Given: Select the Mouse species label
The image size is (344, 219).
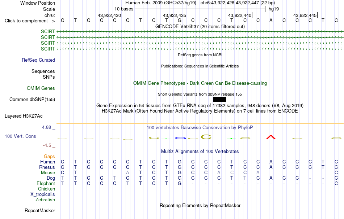Looking at the screenshot, I should [x=48, y=173].
